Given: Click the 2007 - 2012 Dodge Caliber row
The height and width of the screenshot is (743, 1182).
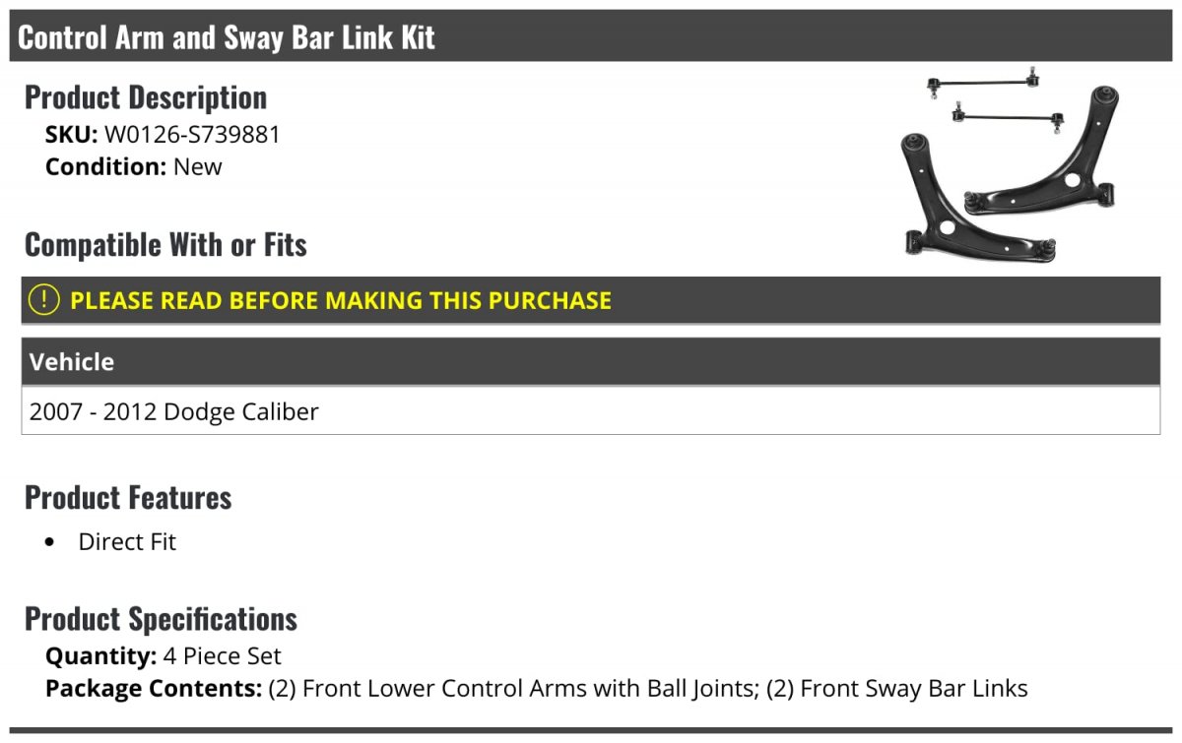Looking at the screenshot, I should point(174,411).
